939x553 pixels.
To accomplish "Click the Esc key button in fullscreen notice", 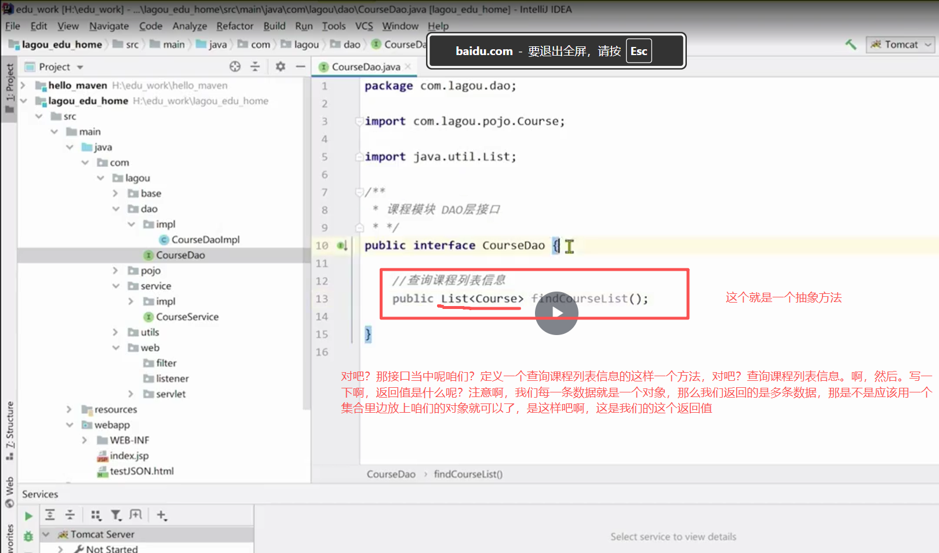I will click(x=639, y=51).
